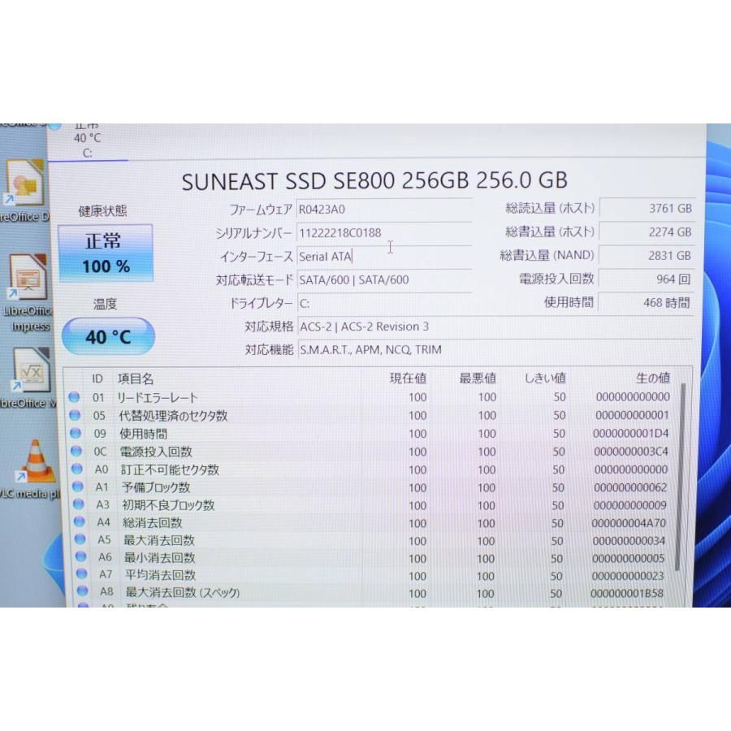Click raw value 000000000062
This screenshot has height=731, width=731.
tap(630, 487)
